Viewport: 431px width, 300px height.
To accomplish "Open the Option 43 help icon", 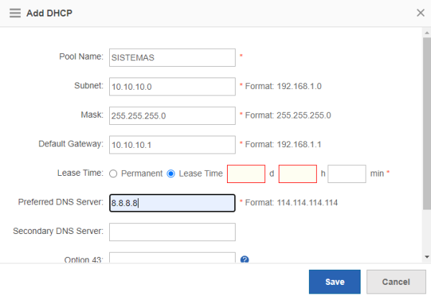I will 244,259.
